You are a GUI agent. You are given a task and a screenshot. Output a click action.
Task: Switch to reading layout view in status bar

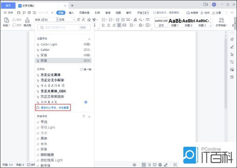click(155, 165)
